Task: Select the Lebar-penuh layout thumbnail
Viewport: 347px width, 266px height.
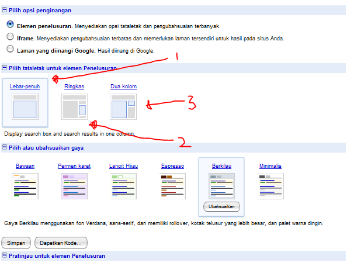Action: 25,107
